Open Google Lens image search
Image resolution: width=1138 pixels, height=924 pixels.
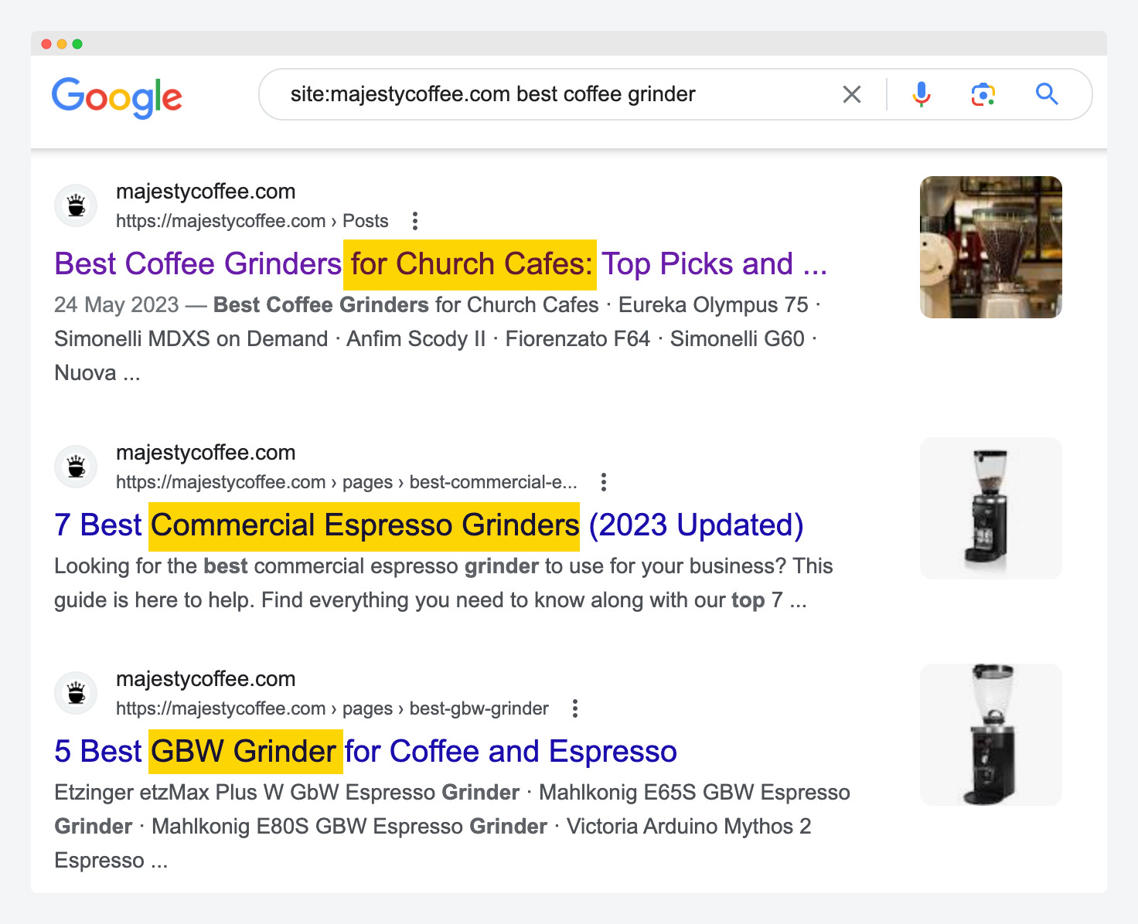click(982, 93)
